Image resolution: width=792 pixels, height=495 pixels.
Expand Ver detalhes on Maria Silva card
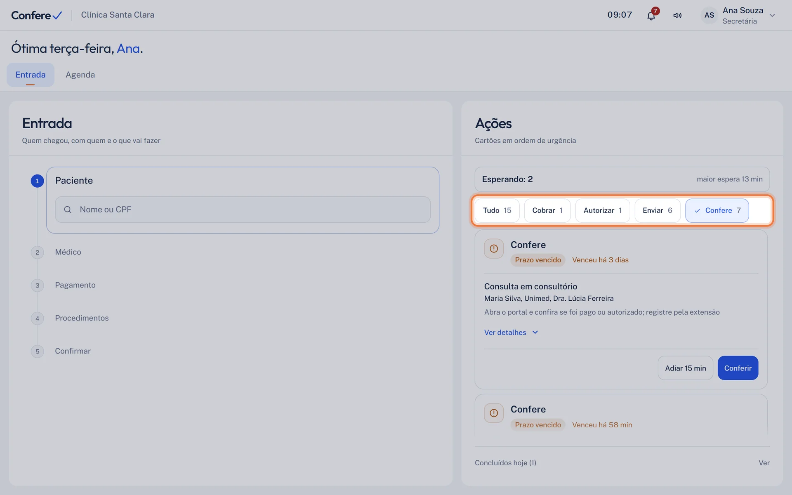(511, 332)
